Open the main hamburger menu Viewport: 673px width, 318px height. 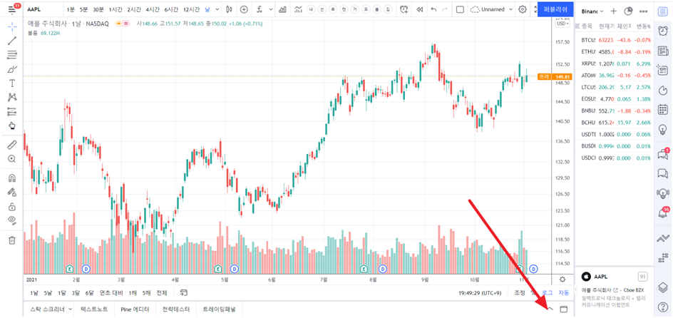12,8
